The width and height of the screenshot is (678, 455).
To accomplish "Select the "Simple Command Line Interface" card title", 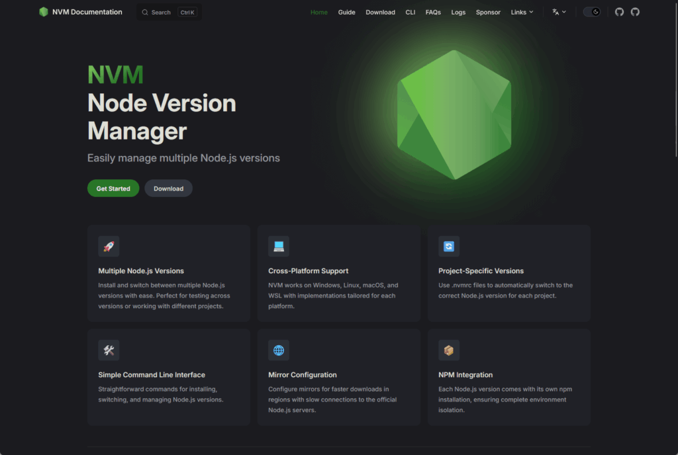I will click(152, 375).
